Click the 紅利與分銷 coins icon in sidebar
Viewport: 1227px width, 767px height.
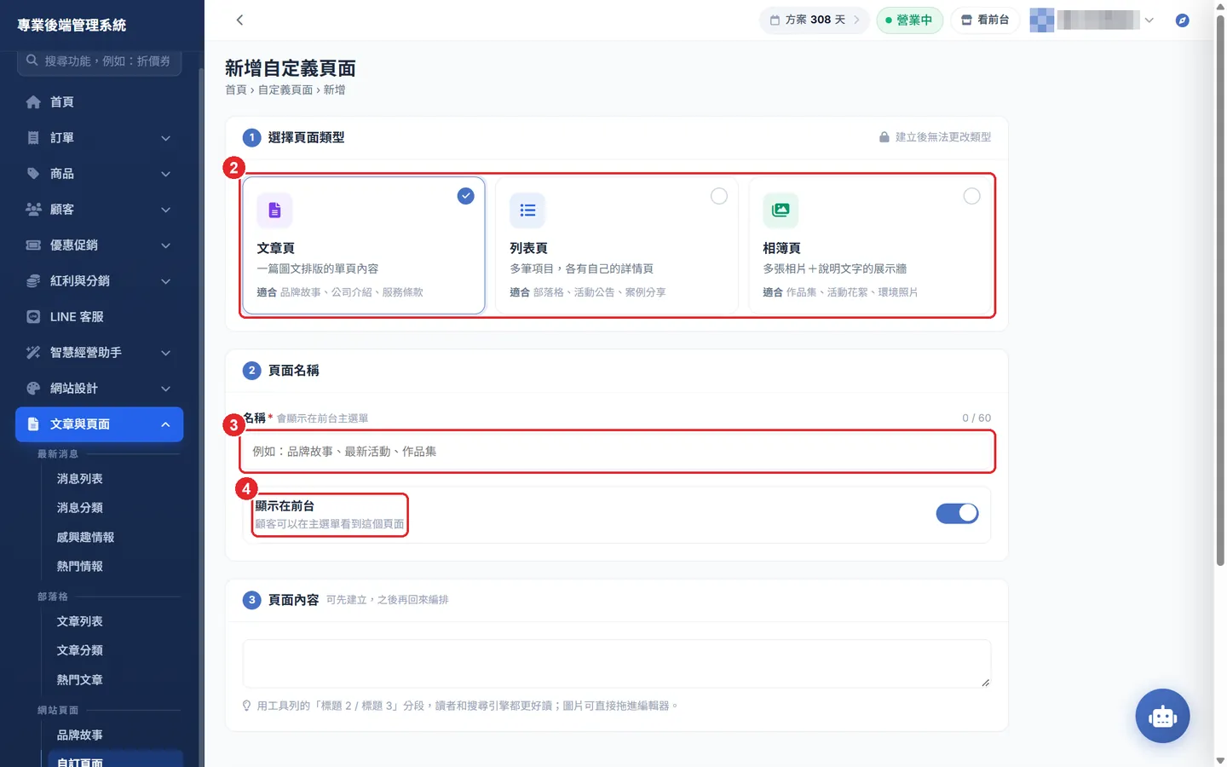(x=33, y=281)
